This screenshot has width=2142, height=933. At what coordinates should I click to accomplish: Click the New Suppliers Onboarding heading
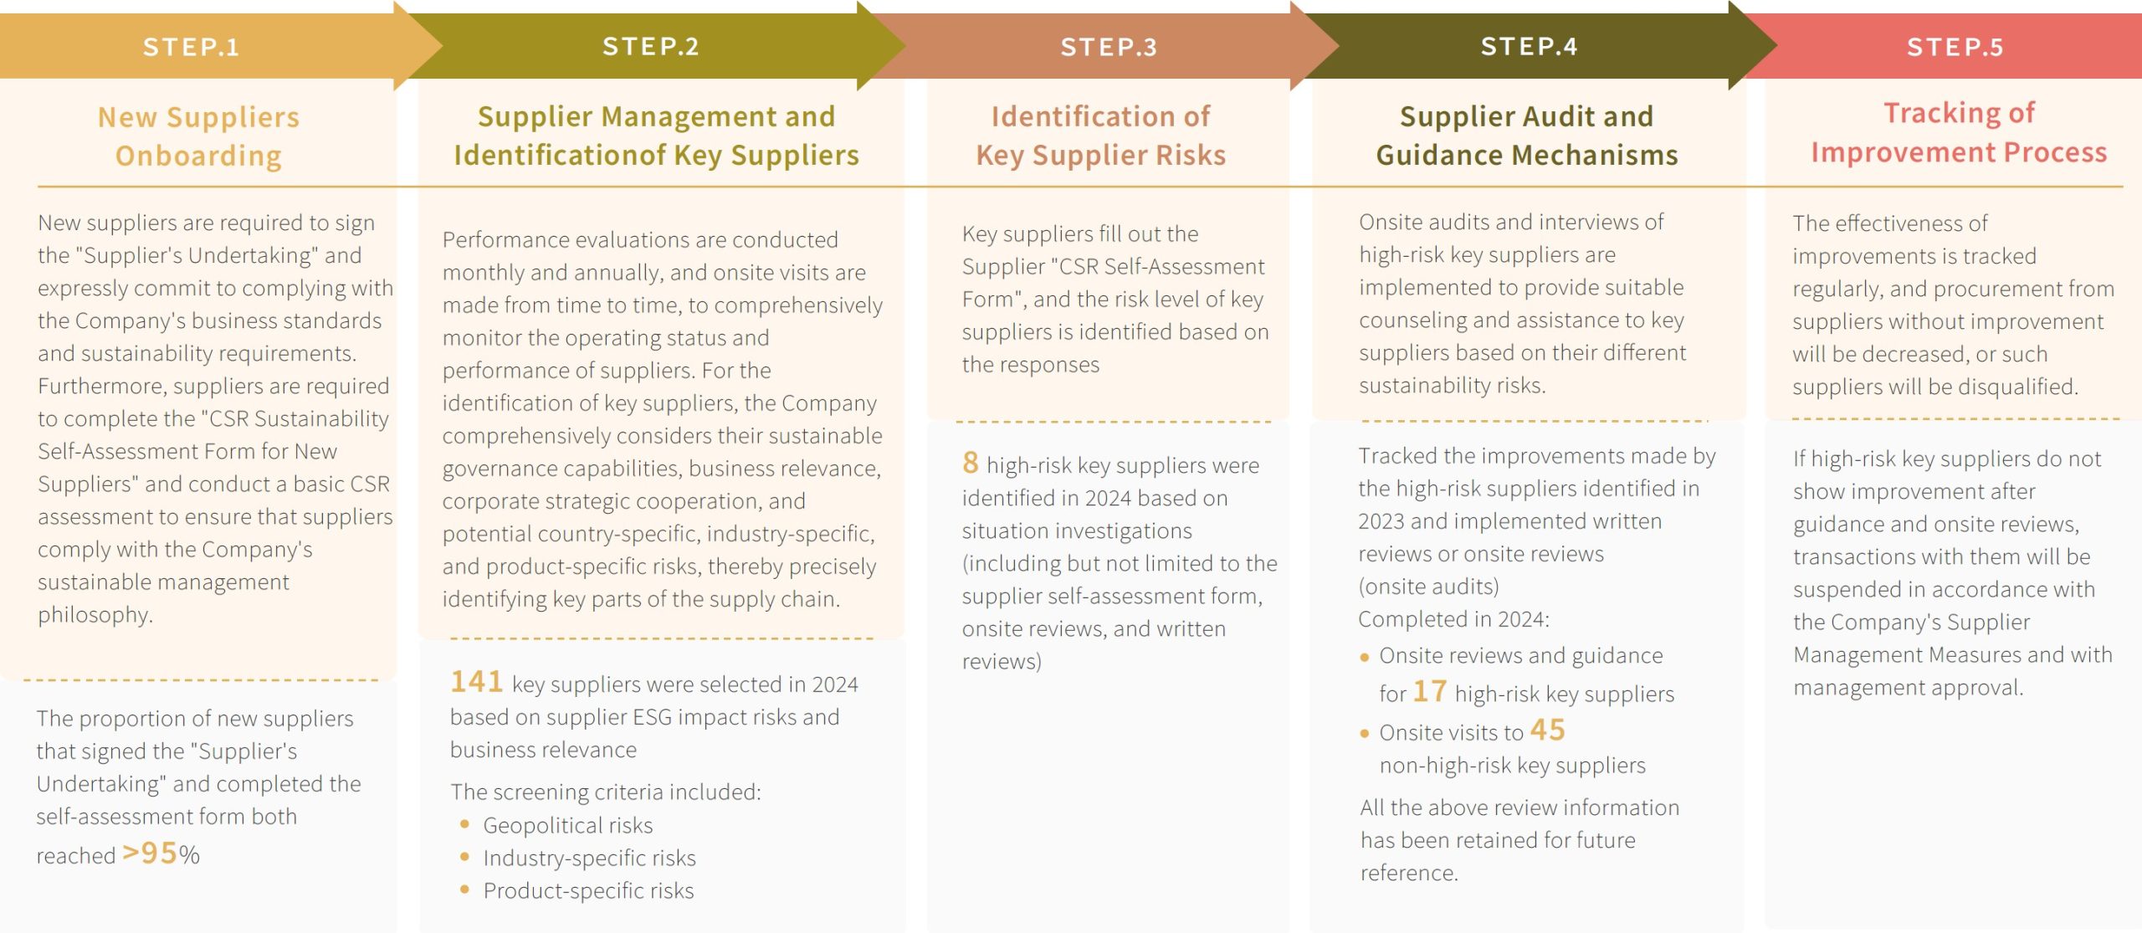point(198,136)
